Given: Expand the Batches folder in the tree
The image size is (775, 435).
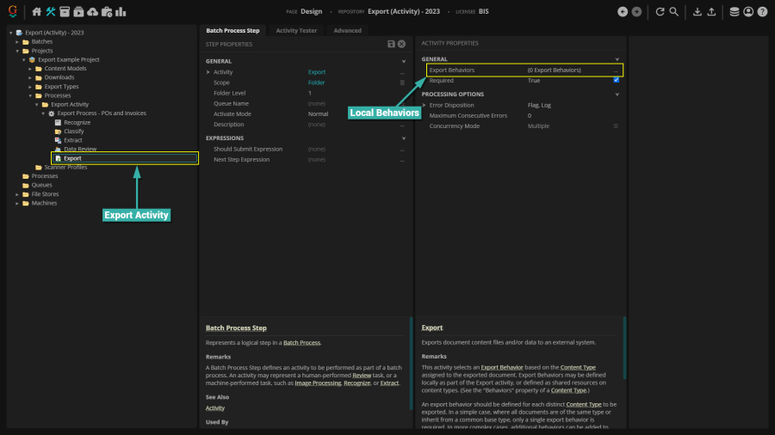Looking at the screenshot, I should point(17,41).
